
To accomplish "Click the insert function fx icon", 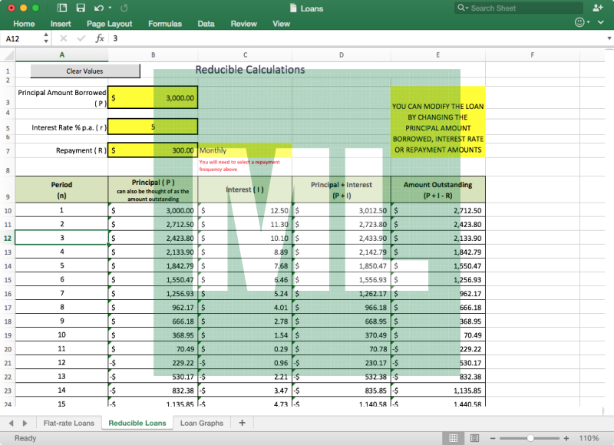I will click(x=99, y=38).
